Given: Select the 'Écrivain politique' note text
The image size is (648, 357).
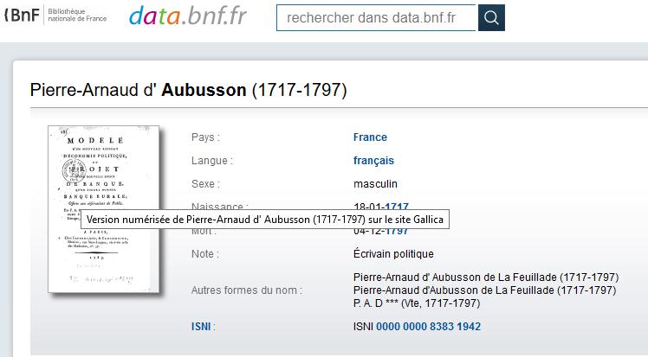Looking at the screenshot, I should 393,254.
